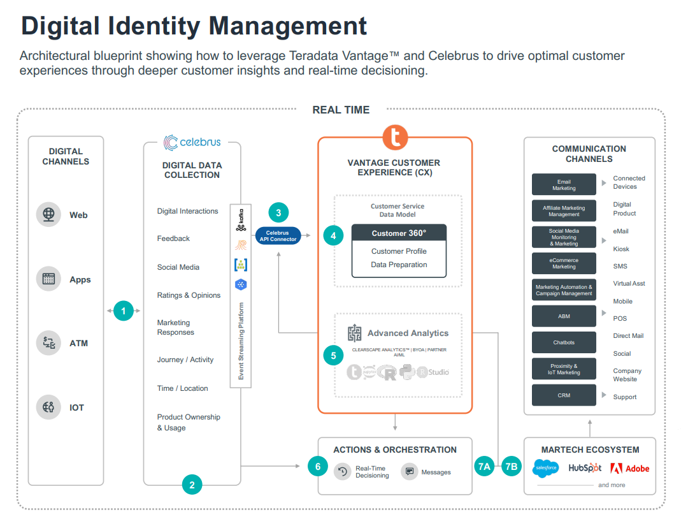Click the Direct Mail channel label
Image resolution: width=681 pixels, height=519 pixels.
point(628,335)
